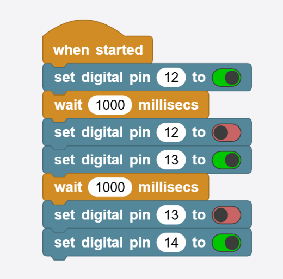The image size is (283, 279).
Task: Toggle the red switch on pin 13 block
Action: (226, 215)
